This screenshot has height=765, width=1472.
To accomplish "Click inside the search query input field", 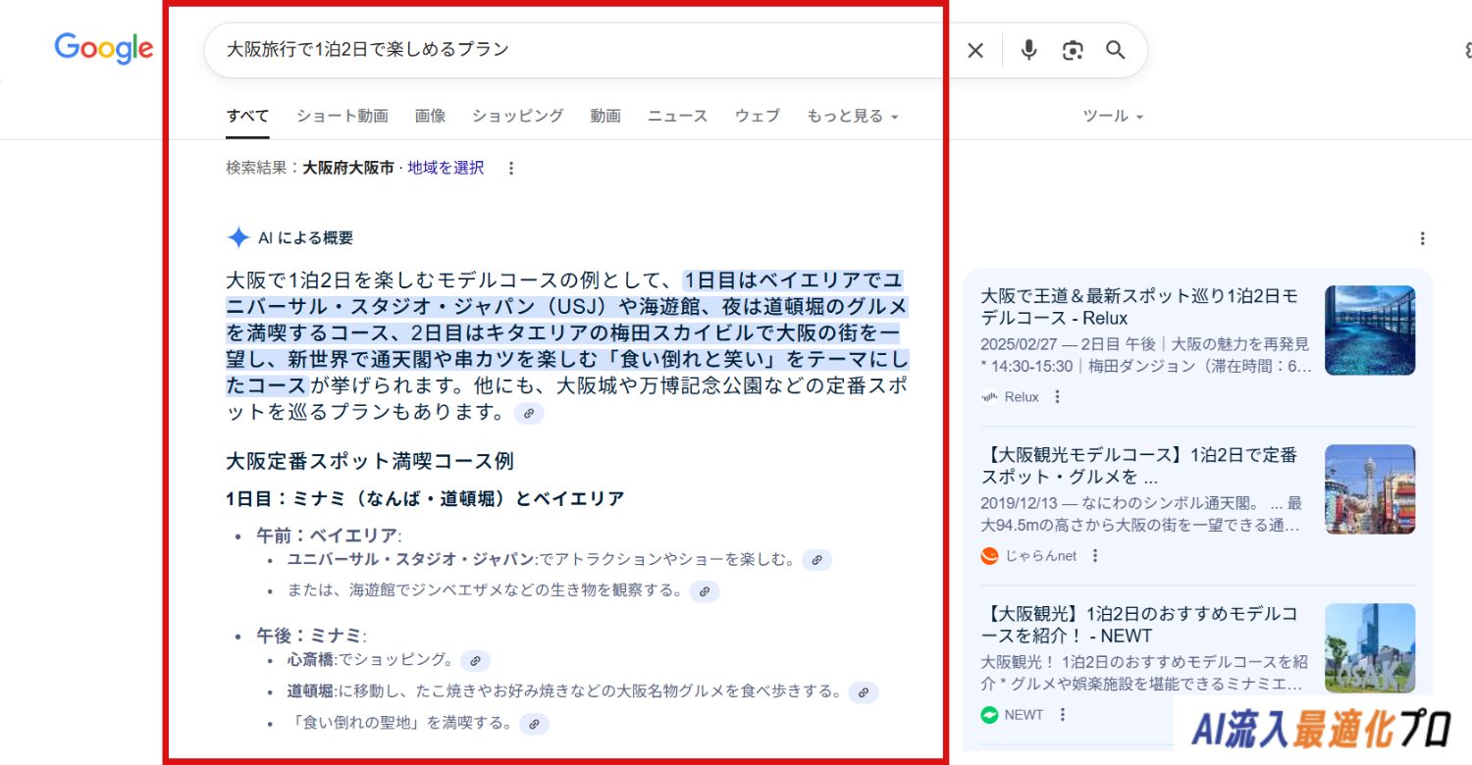I will click(569, 49).
